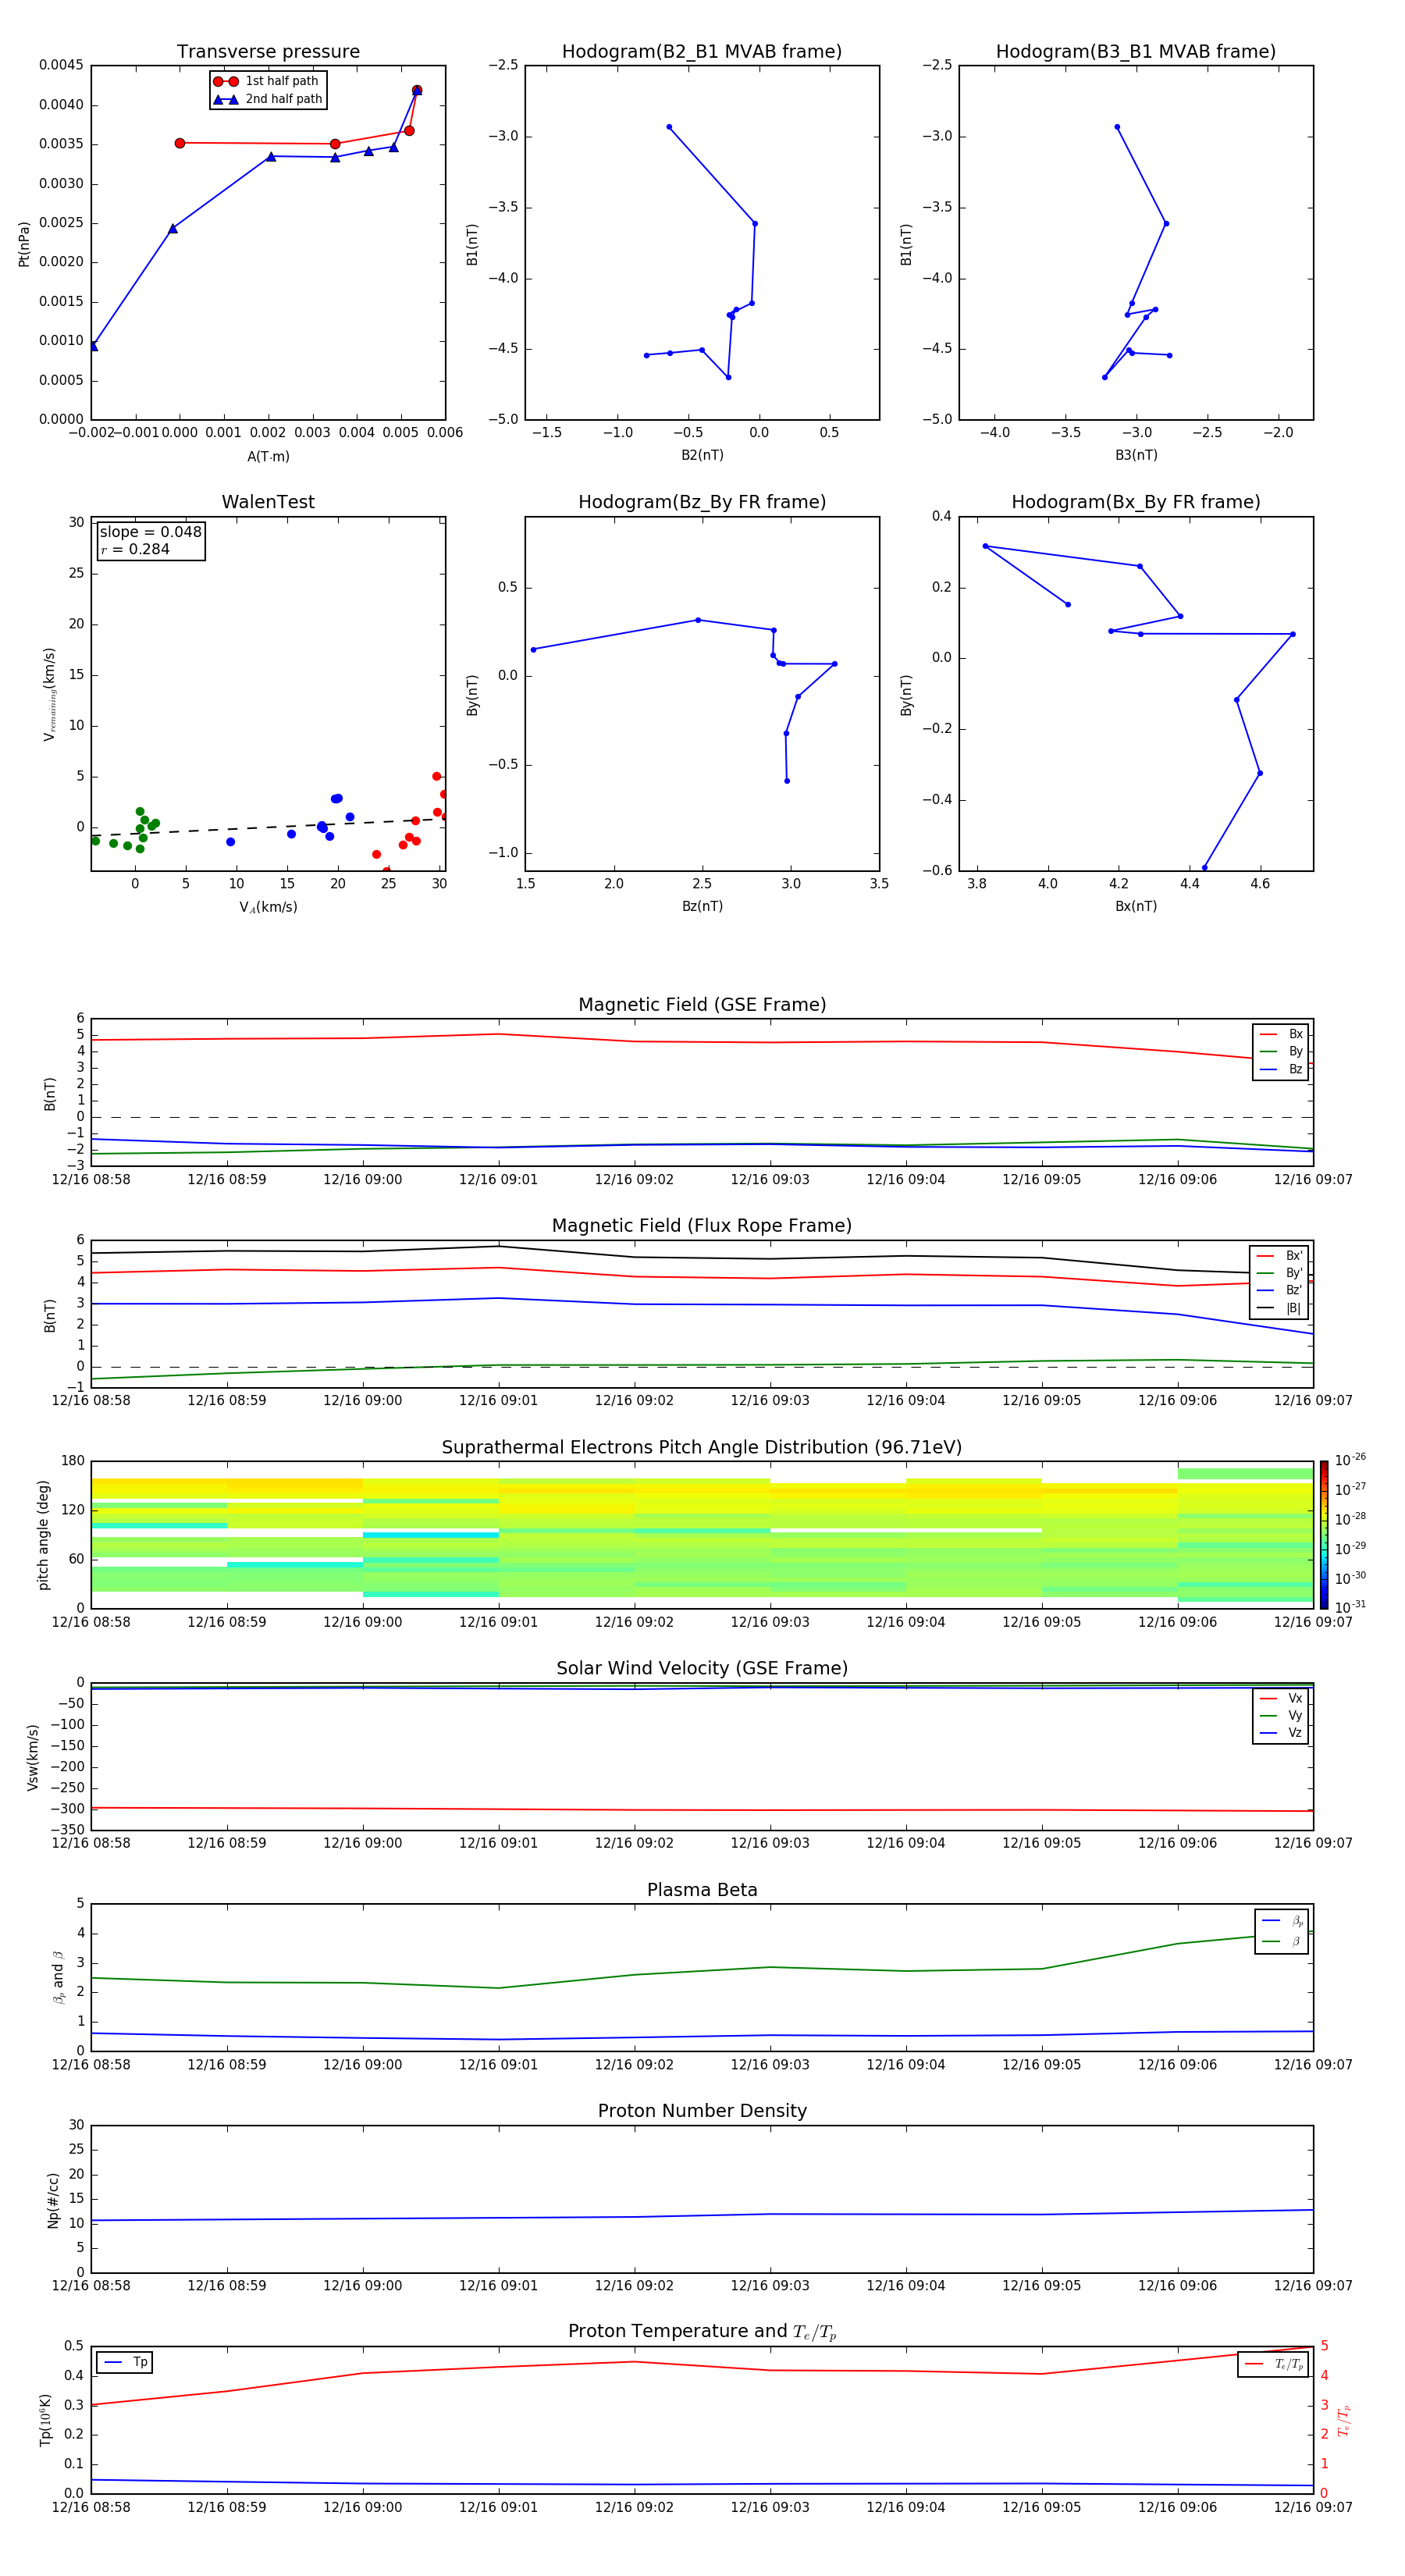The image size is (1405, 2576).
Task: Click the 'Plasma Beta' plot title
Action: 702,1890
